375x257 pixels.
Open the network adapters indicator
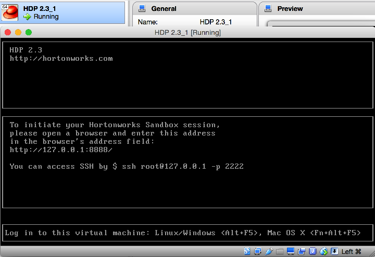258,251
